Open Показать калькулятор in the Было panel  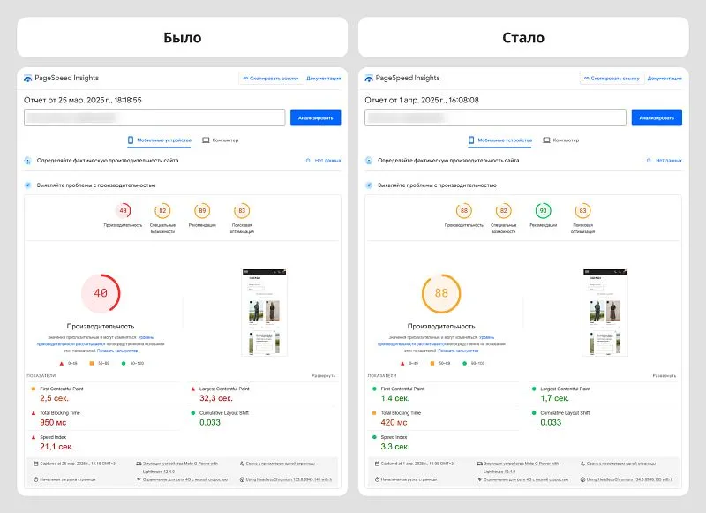coord(117,351)
